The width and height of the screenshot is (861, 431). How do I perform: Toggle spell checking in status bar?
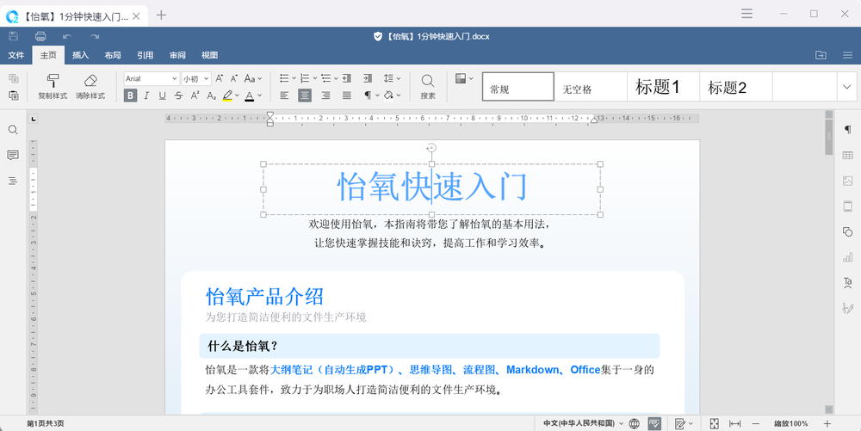tap(654, 423)
